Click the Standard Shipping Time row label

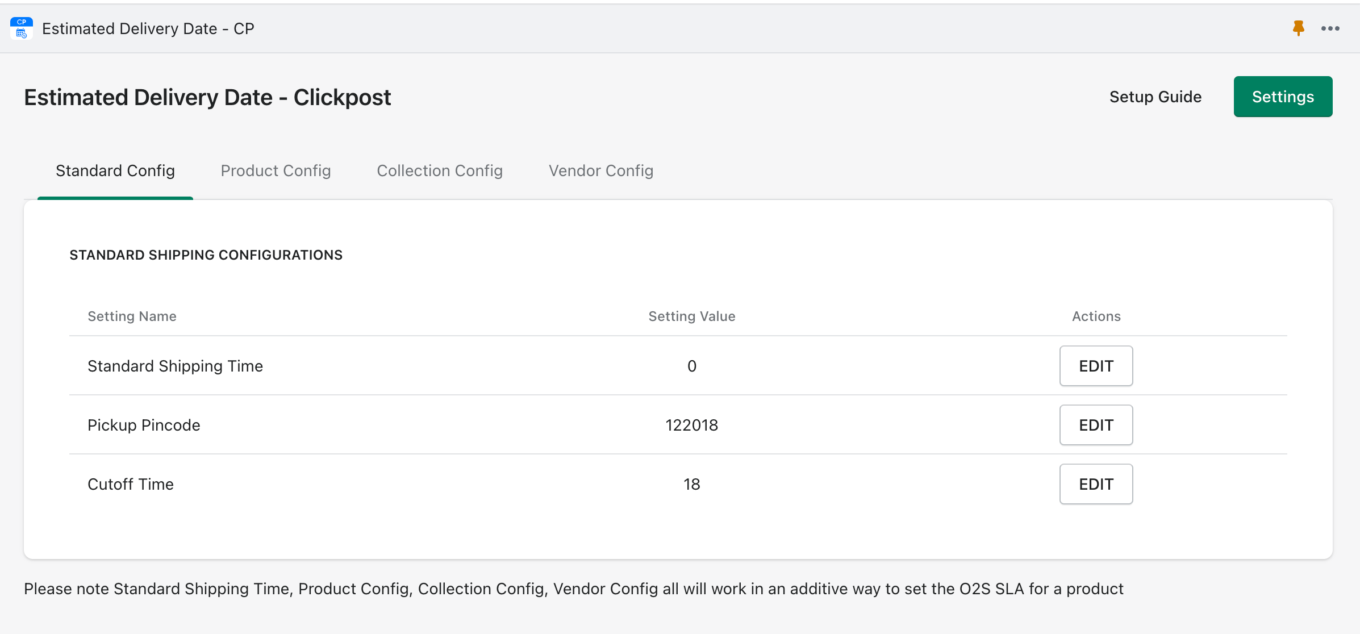coord(175,366)
